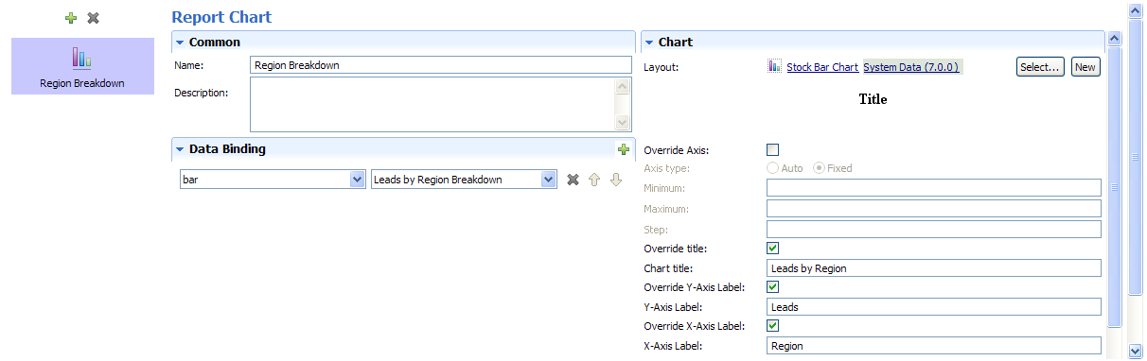Toggle the Override X-Axis Label checkbox
This screenshot has height=361, width=1147.
pyautogui.click(x=773, y=326)
